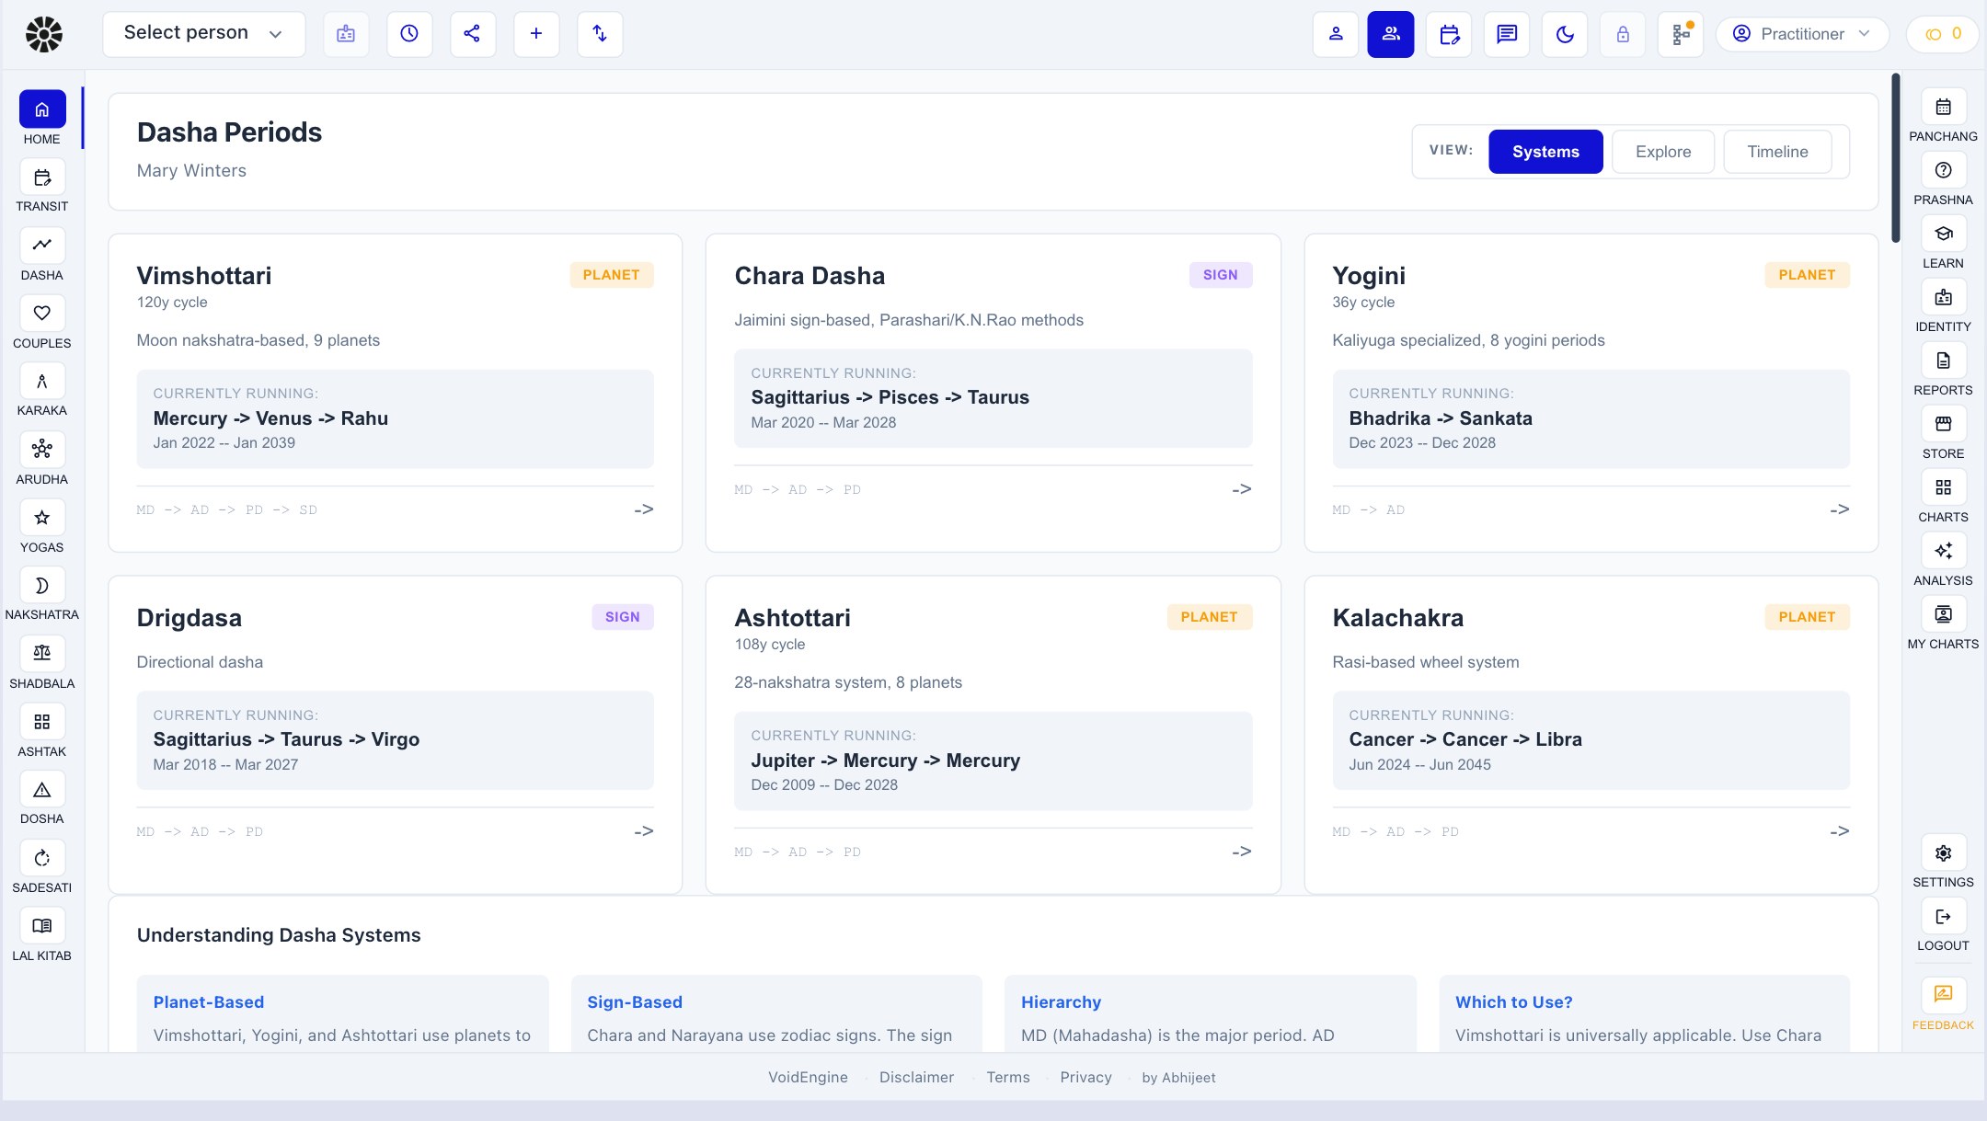The image size is (1987, 1121).
Task: Toggle dark mode moon icon
Action: [x=1565, y=35]
